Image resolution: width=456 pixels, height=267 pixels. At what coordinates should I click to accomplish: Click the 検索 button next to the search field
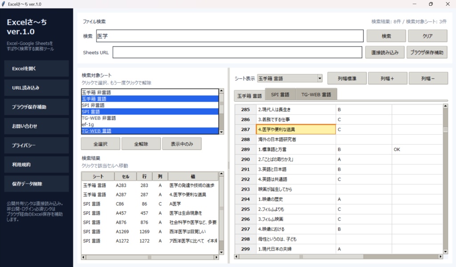(x=386, y=36)
